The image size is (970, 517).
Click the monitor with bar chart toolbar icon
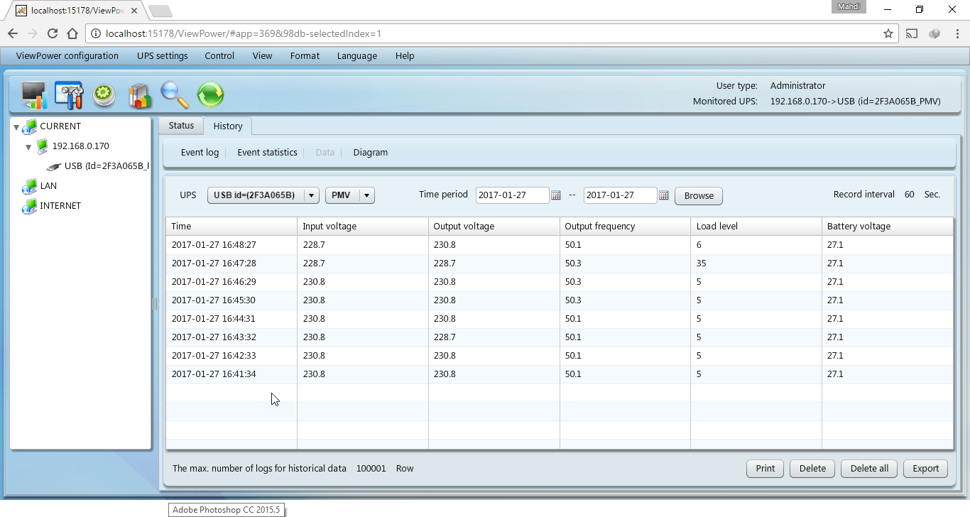(x=34, y=95)
